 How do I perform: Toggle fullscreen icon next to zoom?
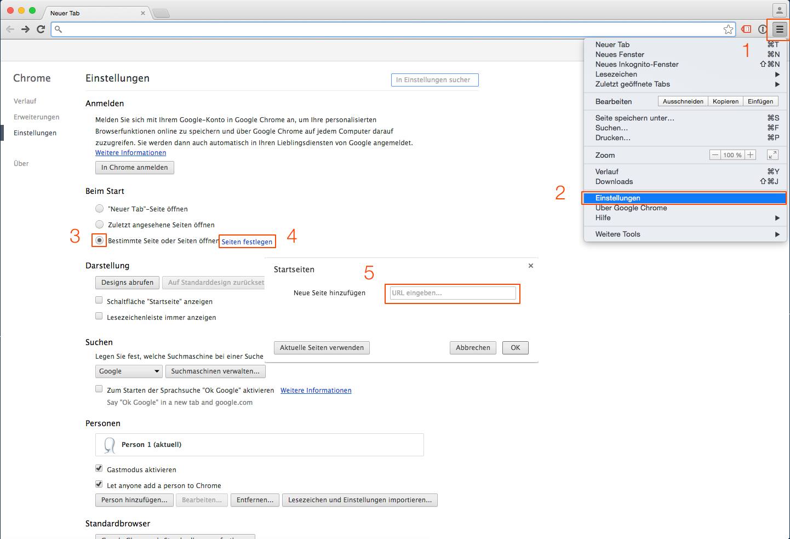click(x=772, y=155)
